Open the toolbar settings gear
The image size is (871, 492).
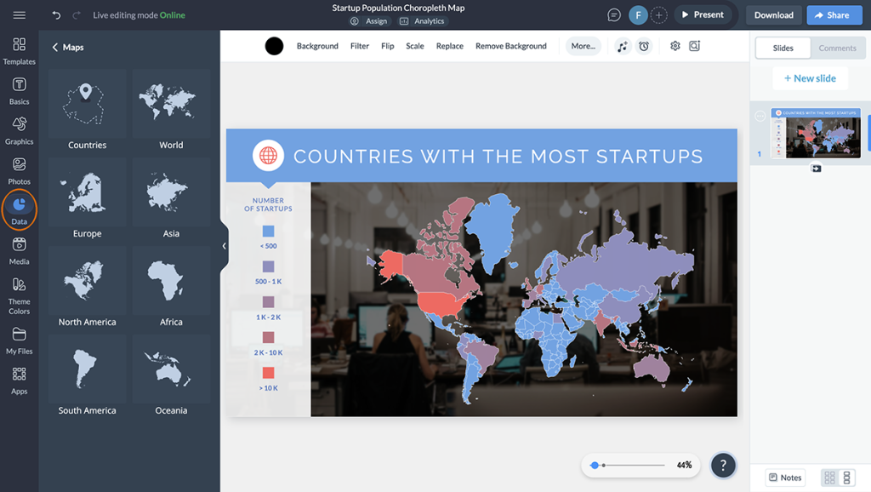click(675, 46)
